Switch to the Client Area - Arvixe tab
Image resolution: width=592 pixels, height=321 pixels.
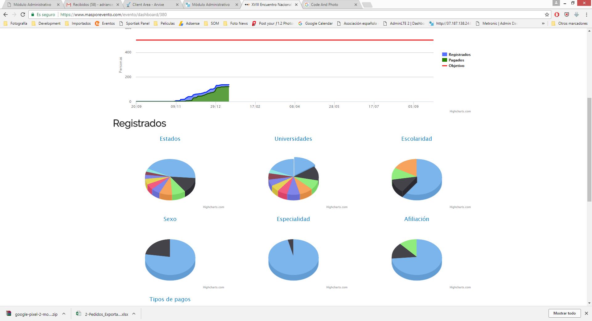148,5
